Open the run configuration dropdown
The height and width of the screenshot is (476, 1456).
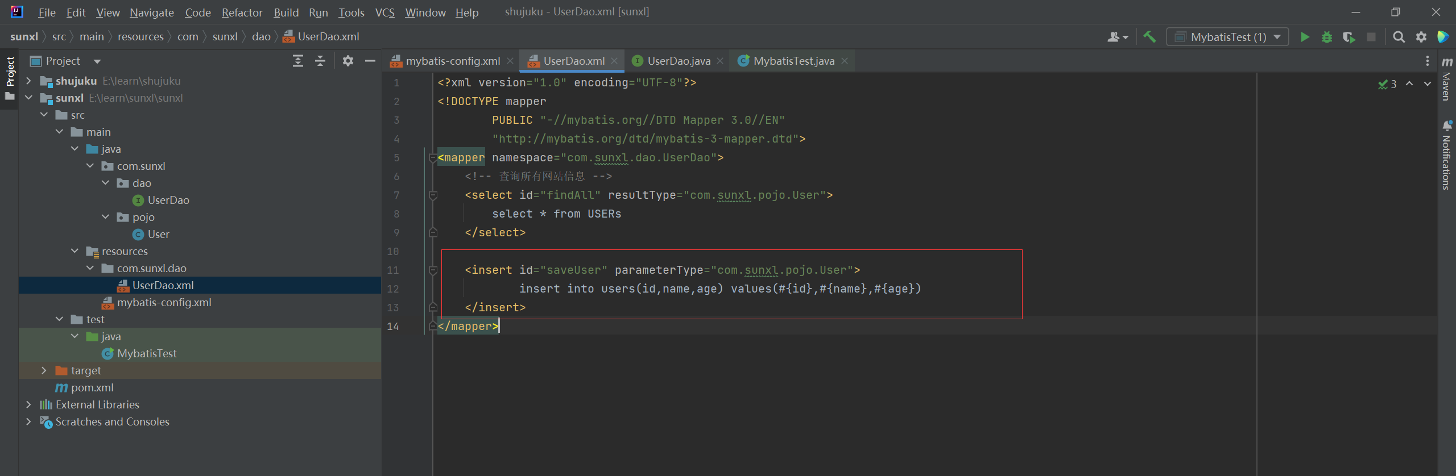[1227, 37]
